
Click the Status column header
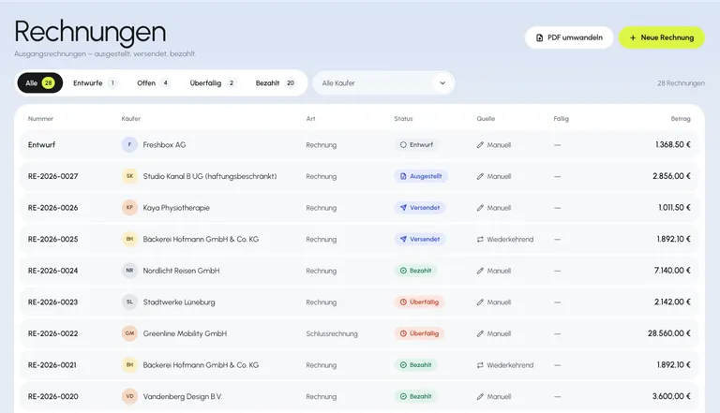pyautogui.click(x=403, y=118)
